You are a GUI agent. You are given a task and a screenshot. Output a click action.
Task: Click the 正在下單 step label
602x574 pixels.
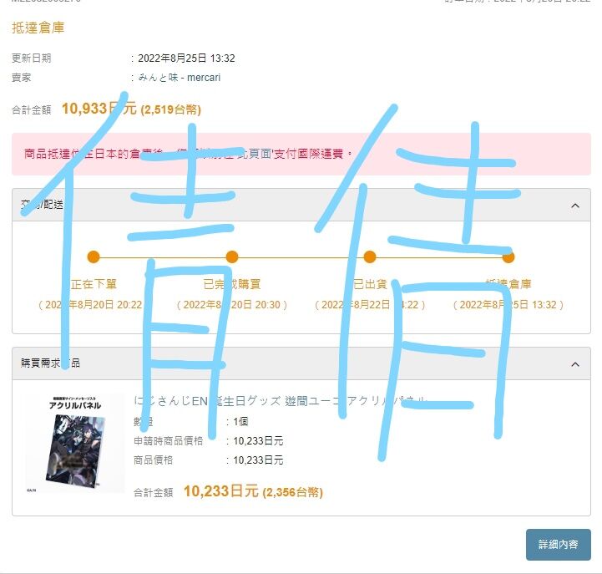point(94,284)
